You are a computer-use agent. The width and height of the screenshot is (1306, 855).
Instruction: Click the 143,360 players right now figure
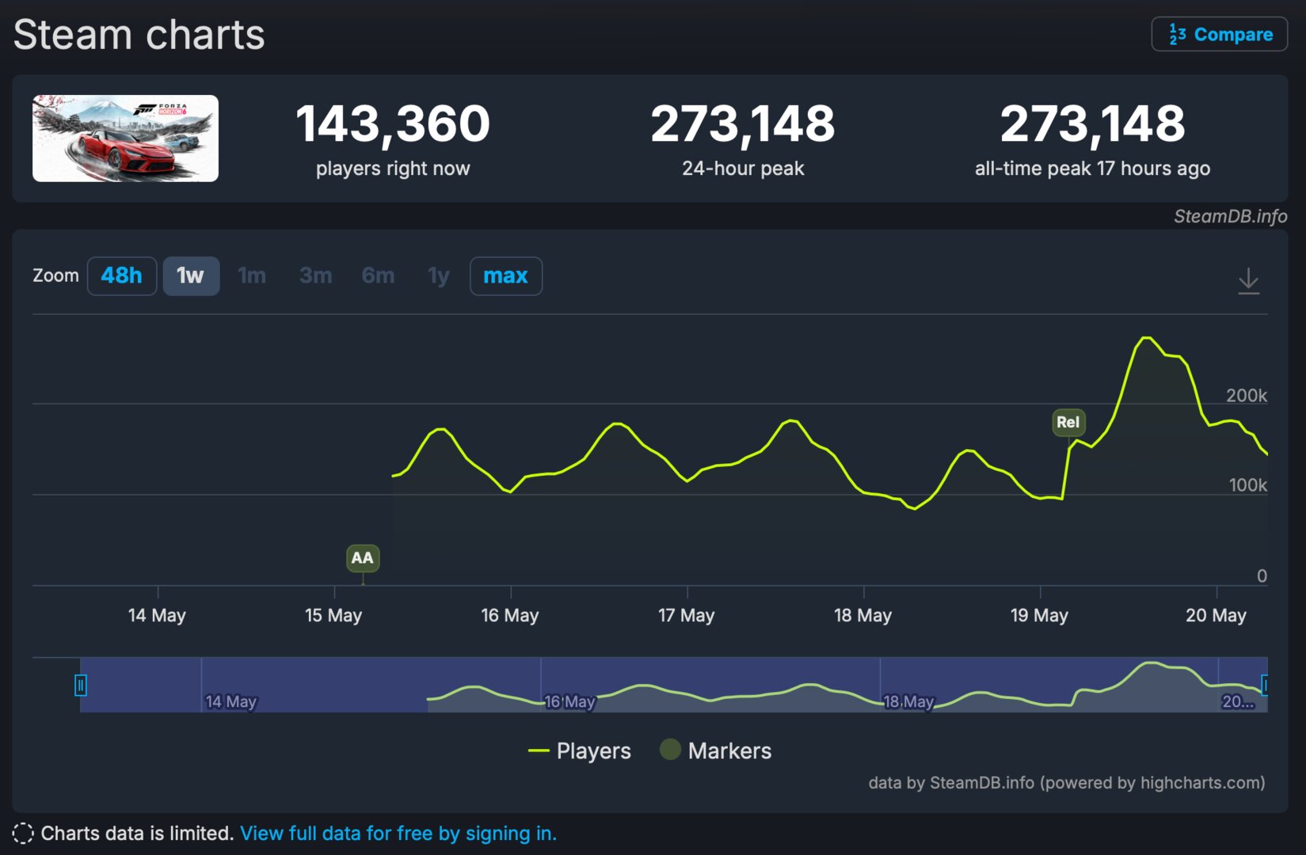click(x=393, y=124)
